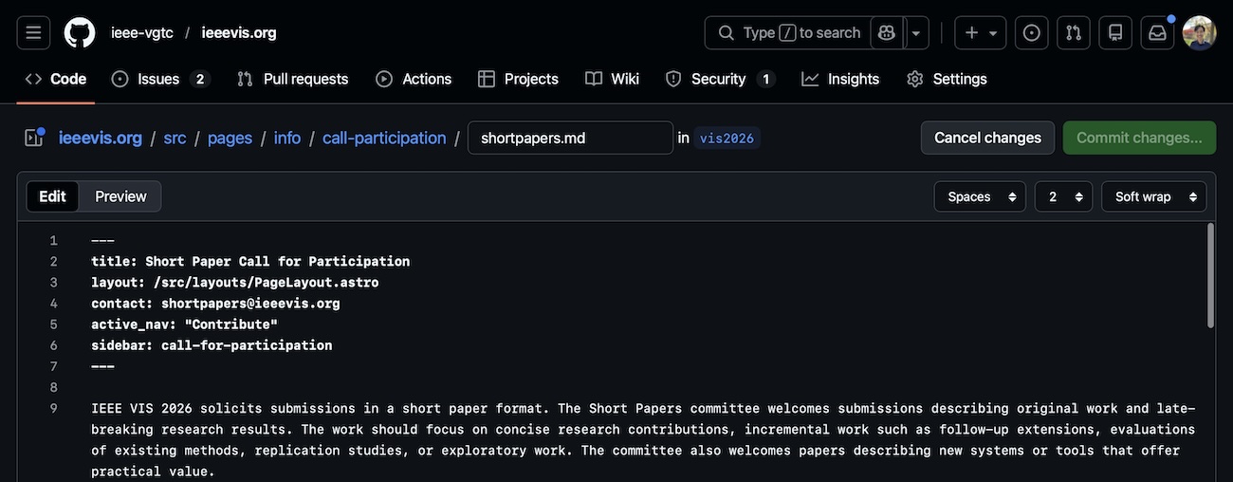1233x482 pixels.
Task: Open the Insights tab
Action: pos(840,79)
